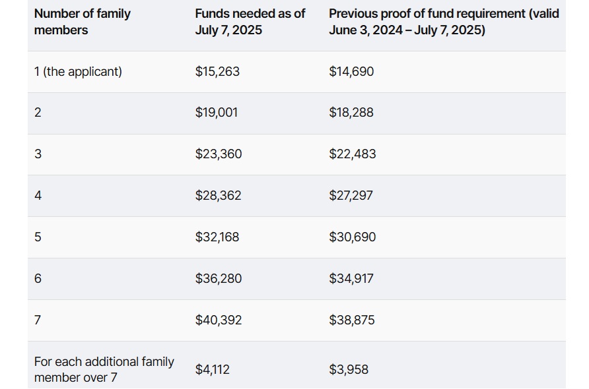This screenshot has width=589, height=389.
Task: Select the $14,690 previous requirement cell
Action: (351, 72)
